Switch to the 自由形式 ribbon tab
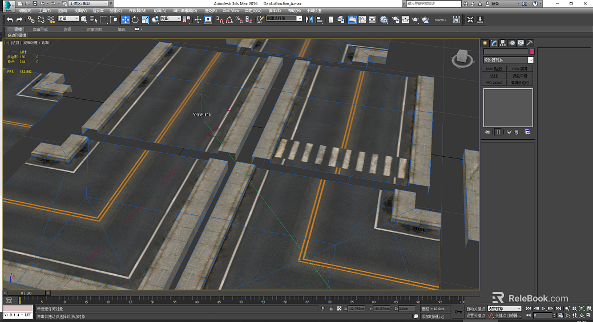This screenshot has height=322, width=593. click(x=40, y=29)
